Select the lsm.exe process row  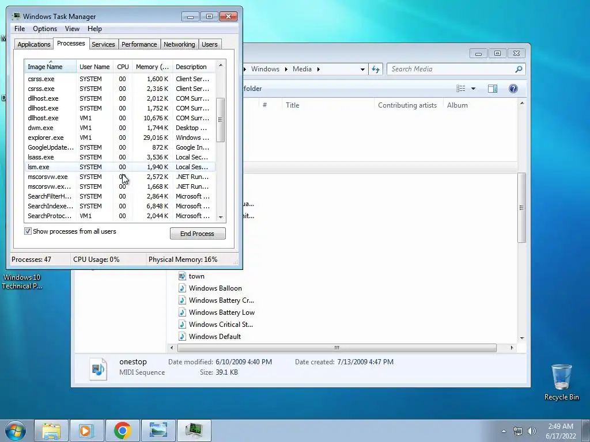pos(120,167)
